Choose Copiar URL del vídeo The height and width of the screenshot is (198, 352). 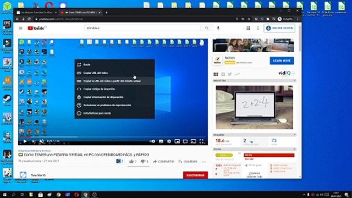(114, 73)
